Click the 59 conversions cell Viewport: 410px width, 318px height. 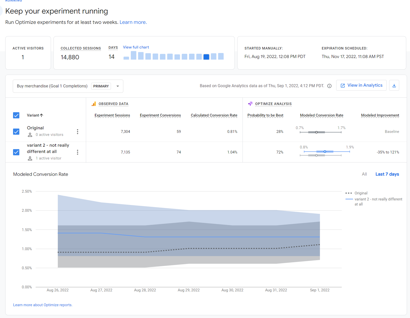coord(179,132)
